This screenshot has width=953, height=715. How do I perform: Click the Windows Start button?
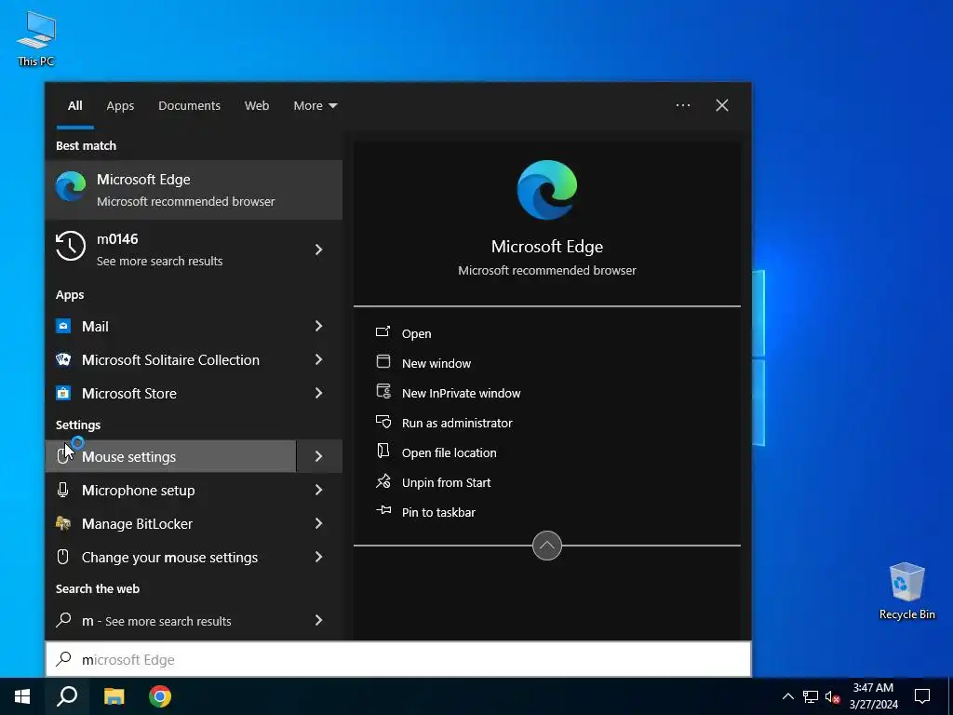coord(22,696)
